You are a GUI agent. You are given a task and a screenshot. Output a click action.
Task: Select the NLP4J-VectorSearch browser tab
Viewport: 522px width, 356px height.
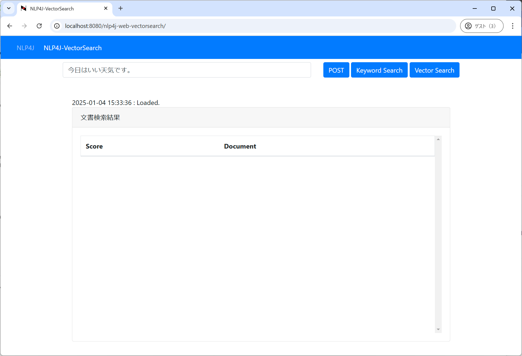(x=65, y=8)
